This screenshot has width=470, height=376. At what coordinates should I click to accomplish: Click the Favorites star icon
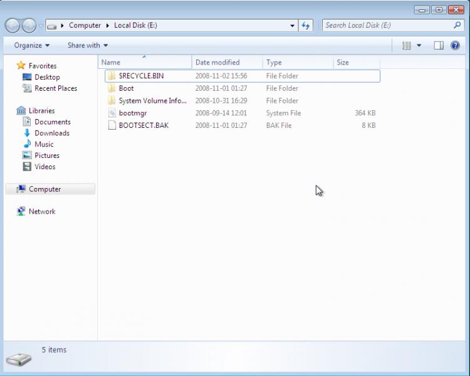tap(21, 65)
